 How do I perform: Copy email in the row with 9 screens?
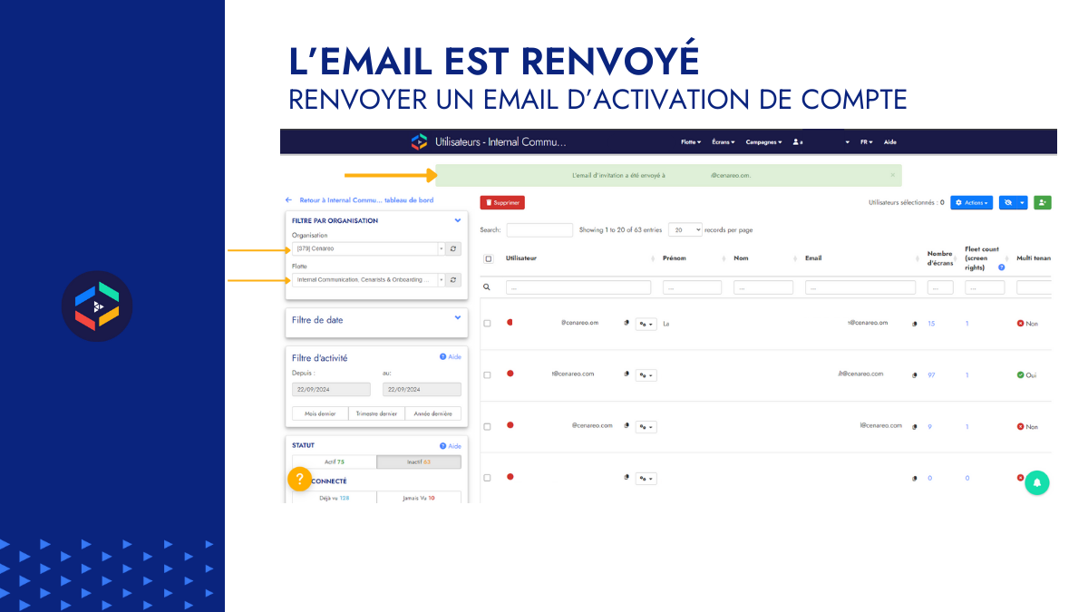tap(914, 426)
